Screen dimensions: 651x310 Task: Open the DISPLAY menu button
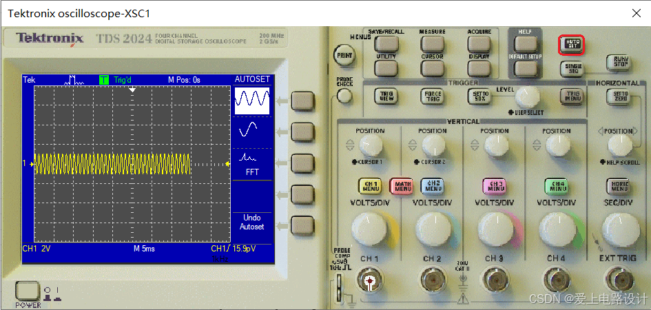pos(479,68)
